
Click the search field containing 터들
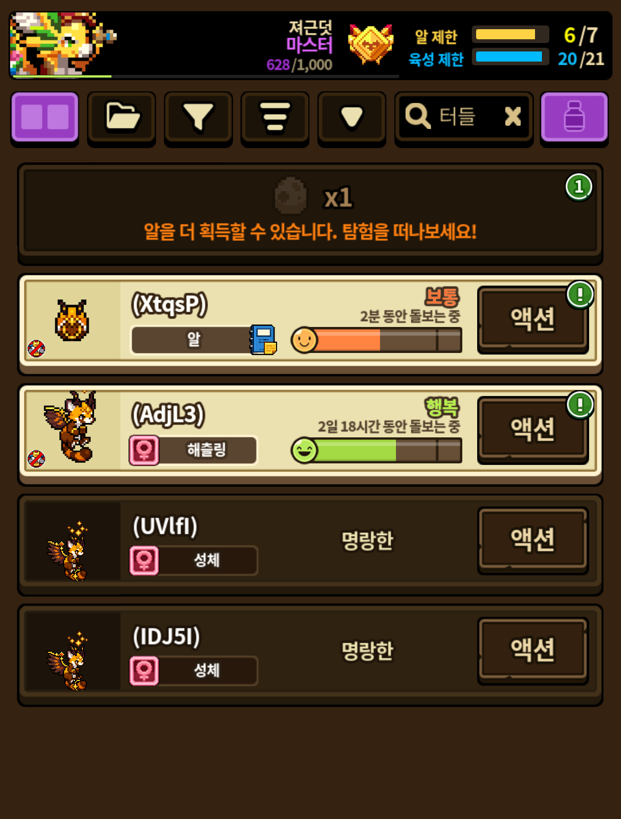click(464, 117)
